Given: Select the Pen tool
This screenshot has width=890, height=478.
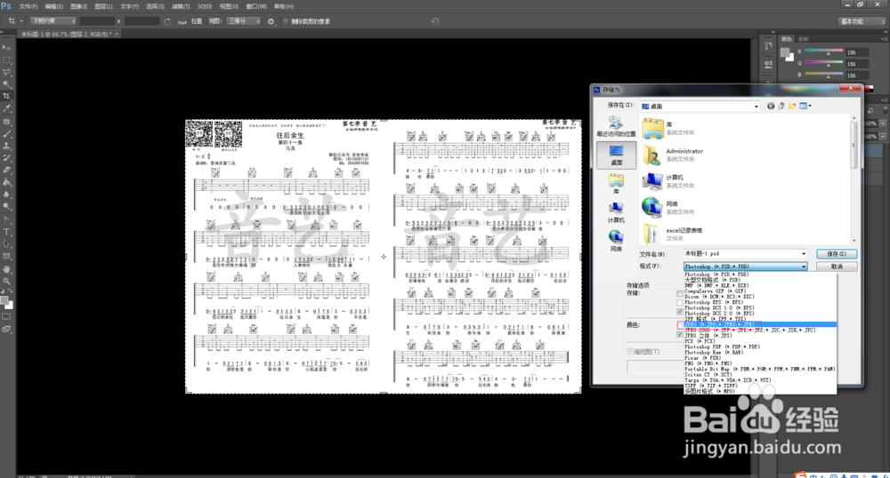Looking at the screenshot, I should click(7, 219).
